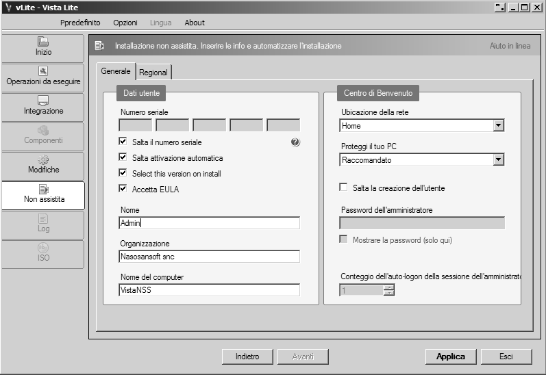Click the vLite title bar logo

point(8,8)
